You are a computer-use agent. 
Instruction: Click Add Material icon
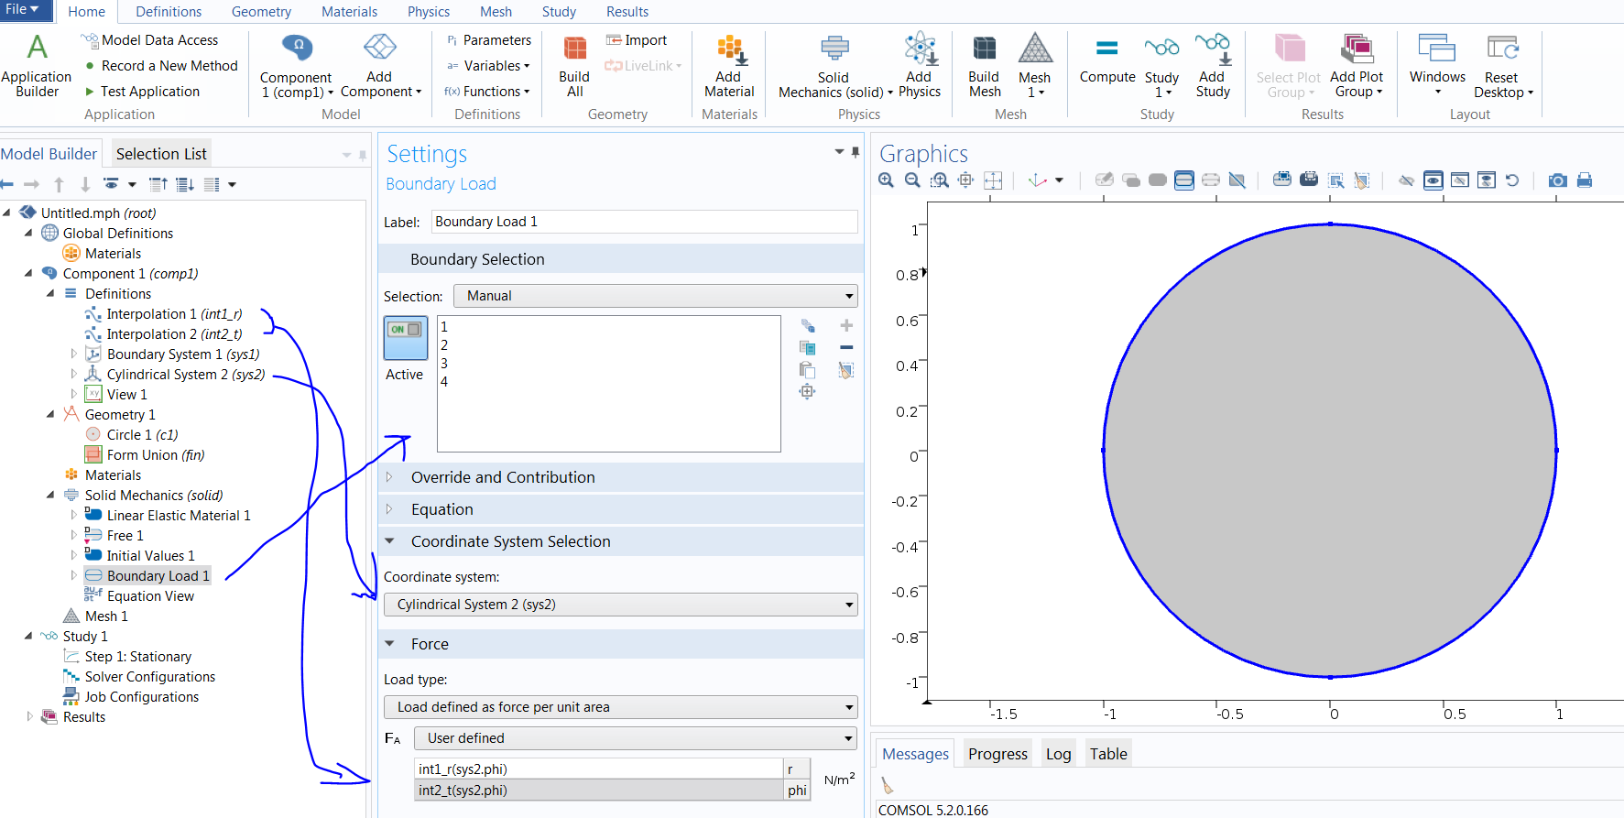(729, 64)
